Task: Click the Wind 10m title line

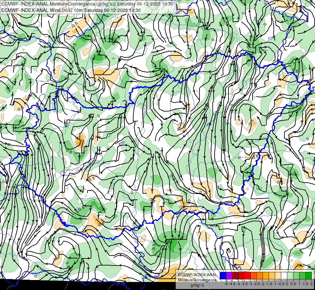Action: pyautogui.click(x=71, y=10)
